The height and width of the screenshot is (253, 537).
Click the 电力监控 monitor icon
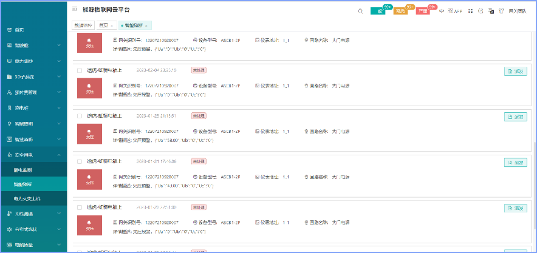[9, 61]
